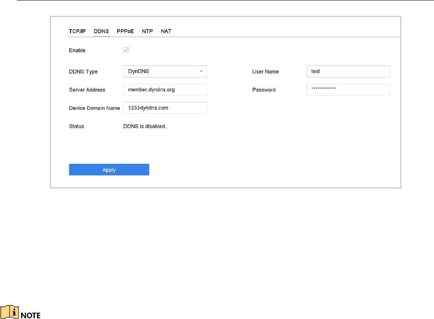The image size is (434, 319).
Task: Open the TCP/IP tab
Action: coord(77,31)
